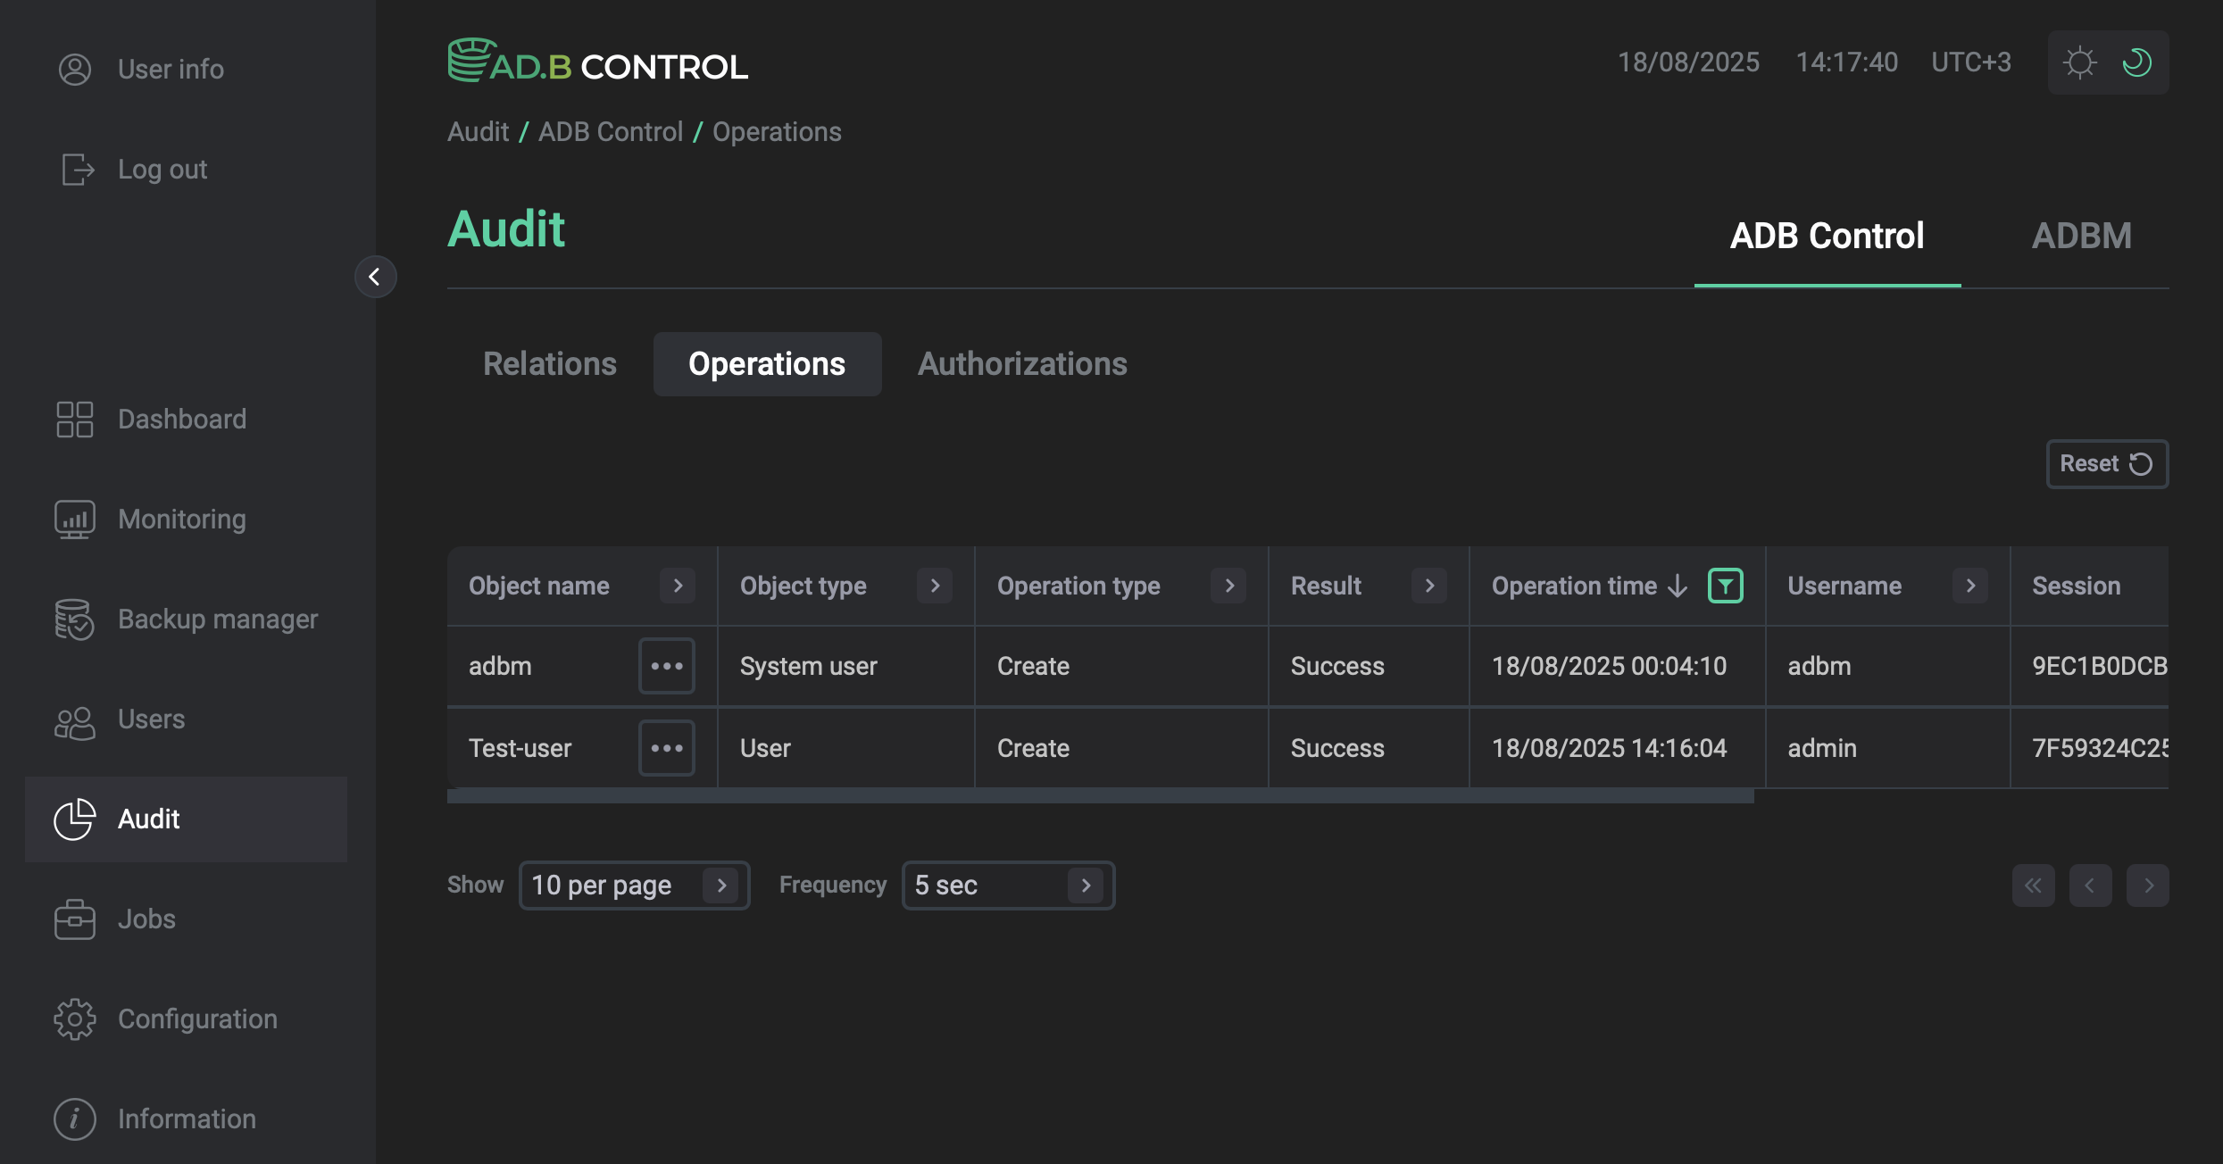Image resolution: width=2223 pixels, height=1164 pixels.
Task: Open the Information section
Action: [x=187, y=1118]
